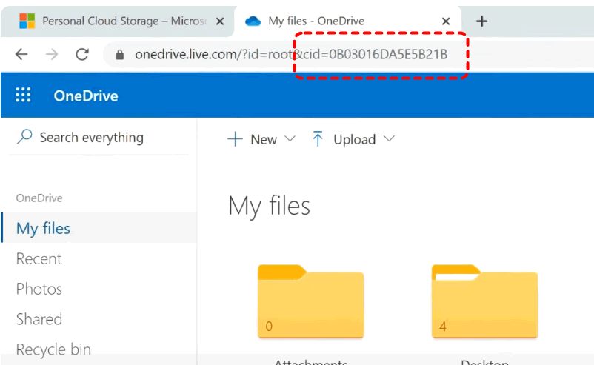Close the Personal Cloud Storage tab

[220, 21]
